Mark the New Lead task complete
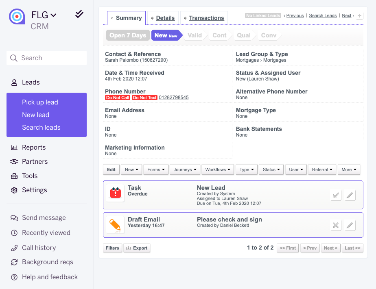Image resolution: width=376 pixels, height=289 pixels. [335, 195]
